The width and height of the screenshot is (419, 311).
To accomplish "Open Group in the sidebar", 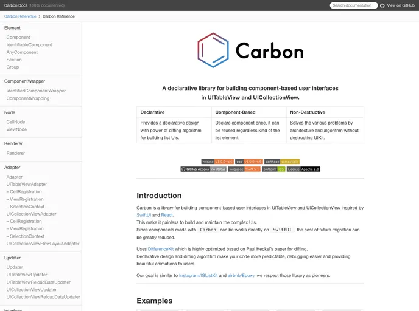I will [x=13, y=67].
